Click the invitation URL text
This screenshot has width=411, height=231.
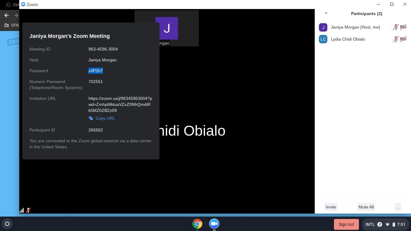click(120, 104)
